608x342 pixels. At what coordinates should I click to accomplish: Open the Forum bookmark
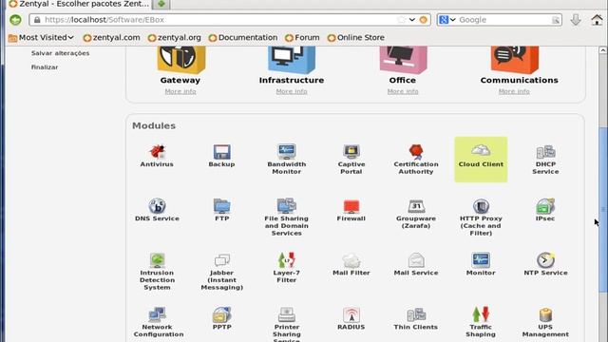pyautogui.click(x=302, y=38)
